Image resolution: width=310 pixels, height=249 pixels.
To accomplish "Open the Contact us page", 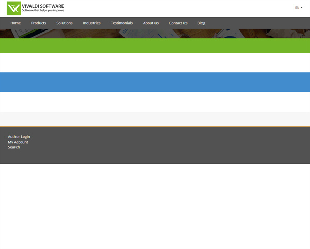I will pyautogui.click(x=178, y=23).
